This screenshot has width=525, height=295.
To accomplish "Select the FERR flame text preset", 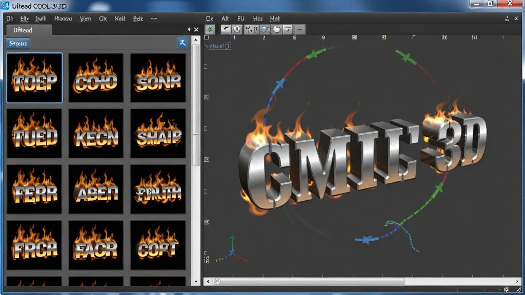I will 34,189.
